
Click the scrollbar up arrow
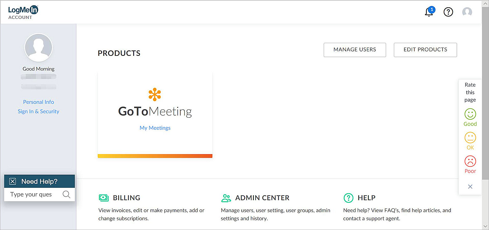pyautogui.click(x=486, y=3)
